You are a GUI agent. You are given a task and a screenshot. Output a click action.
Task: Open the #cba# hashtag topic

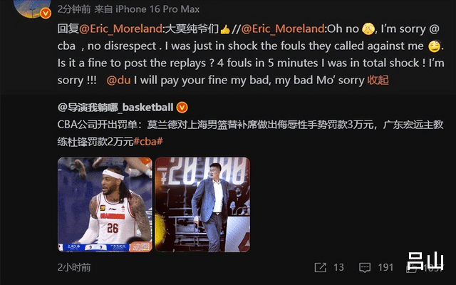148,142
